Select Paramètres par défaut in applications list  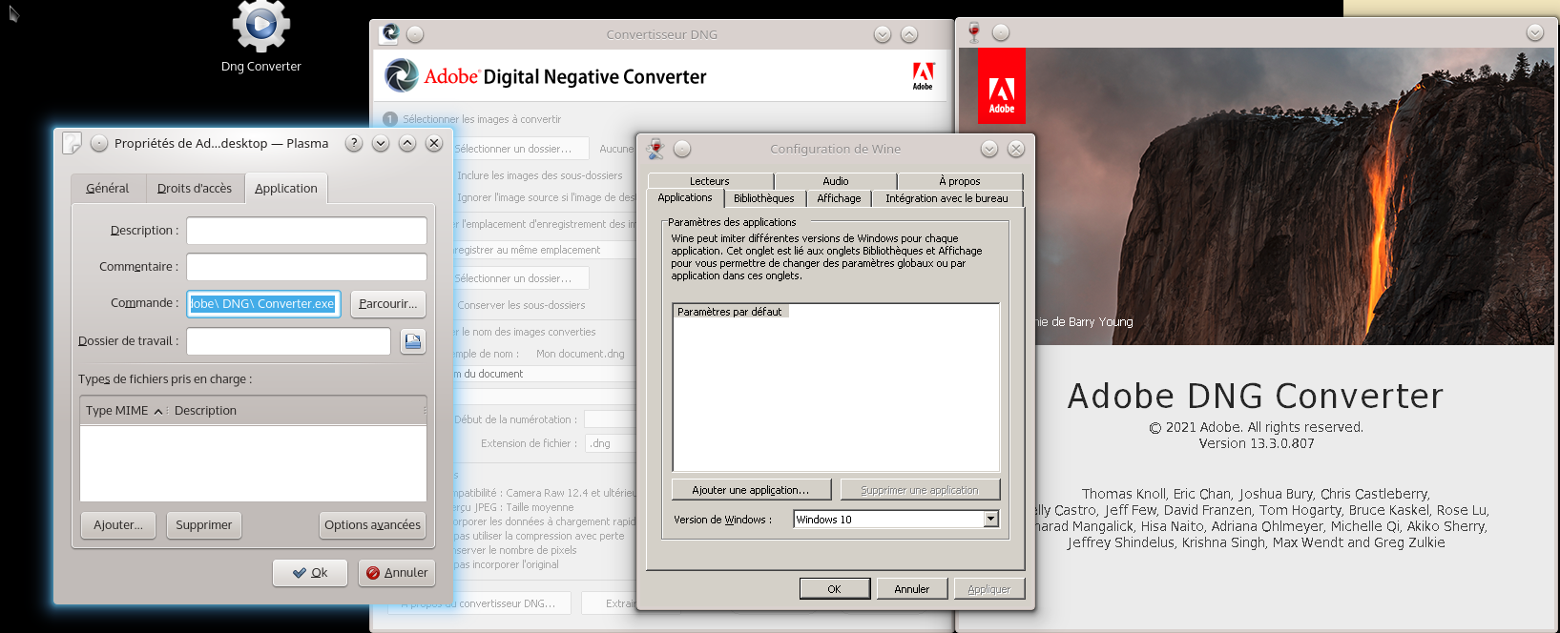point(730,312)
